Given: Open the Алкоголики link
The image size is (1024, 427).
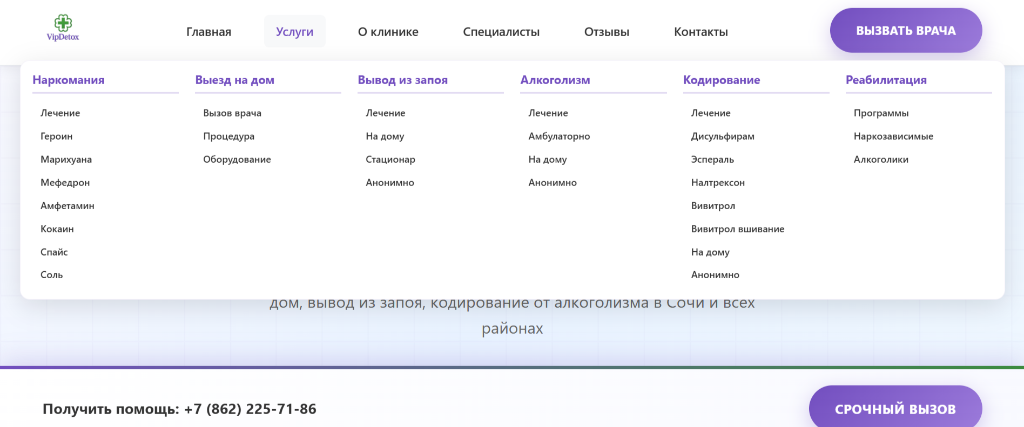Looking at the screenshot, I should (x=881, y=160).
